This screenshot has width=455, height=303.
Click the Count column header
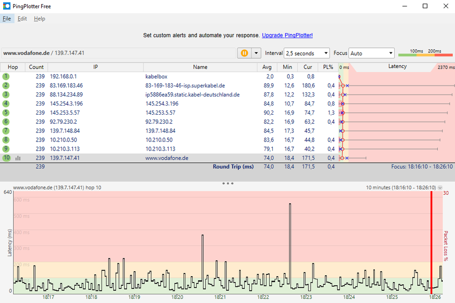coord(36,67)
